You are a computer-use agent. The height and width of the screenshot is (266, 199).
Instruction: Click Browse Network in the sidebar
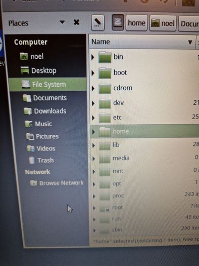pyautogui.click(x=57, y=183)
